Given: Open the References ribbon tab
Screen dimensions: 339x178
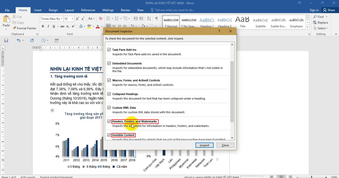Looking at the screenshot, I should [88, 10].
